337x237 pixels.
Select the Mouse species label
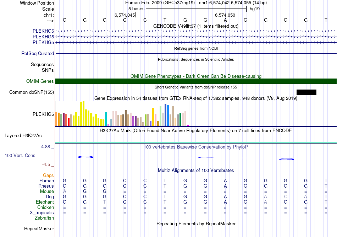pyautogui.click(x=47, y=192)
